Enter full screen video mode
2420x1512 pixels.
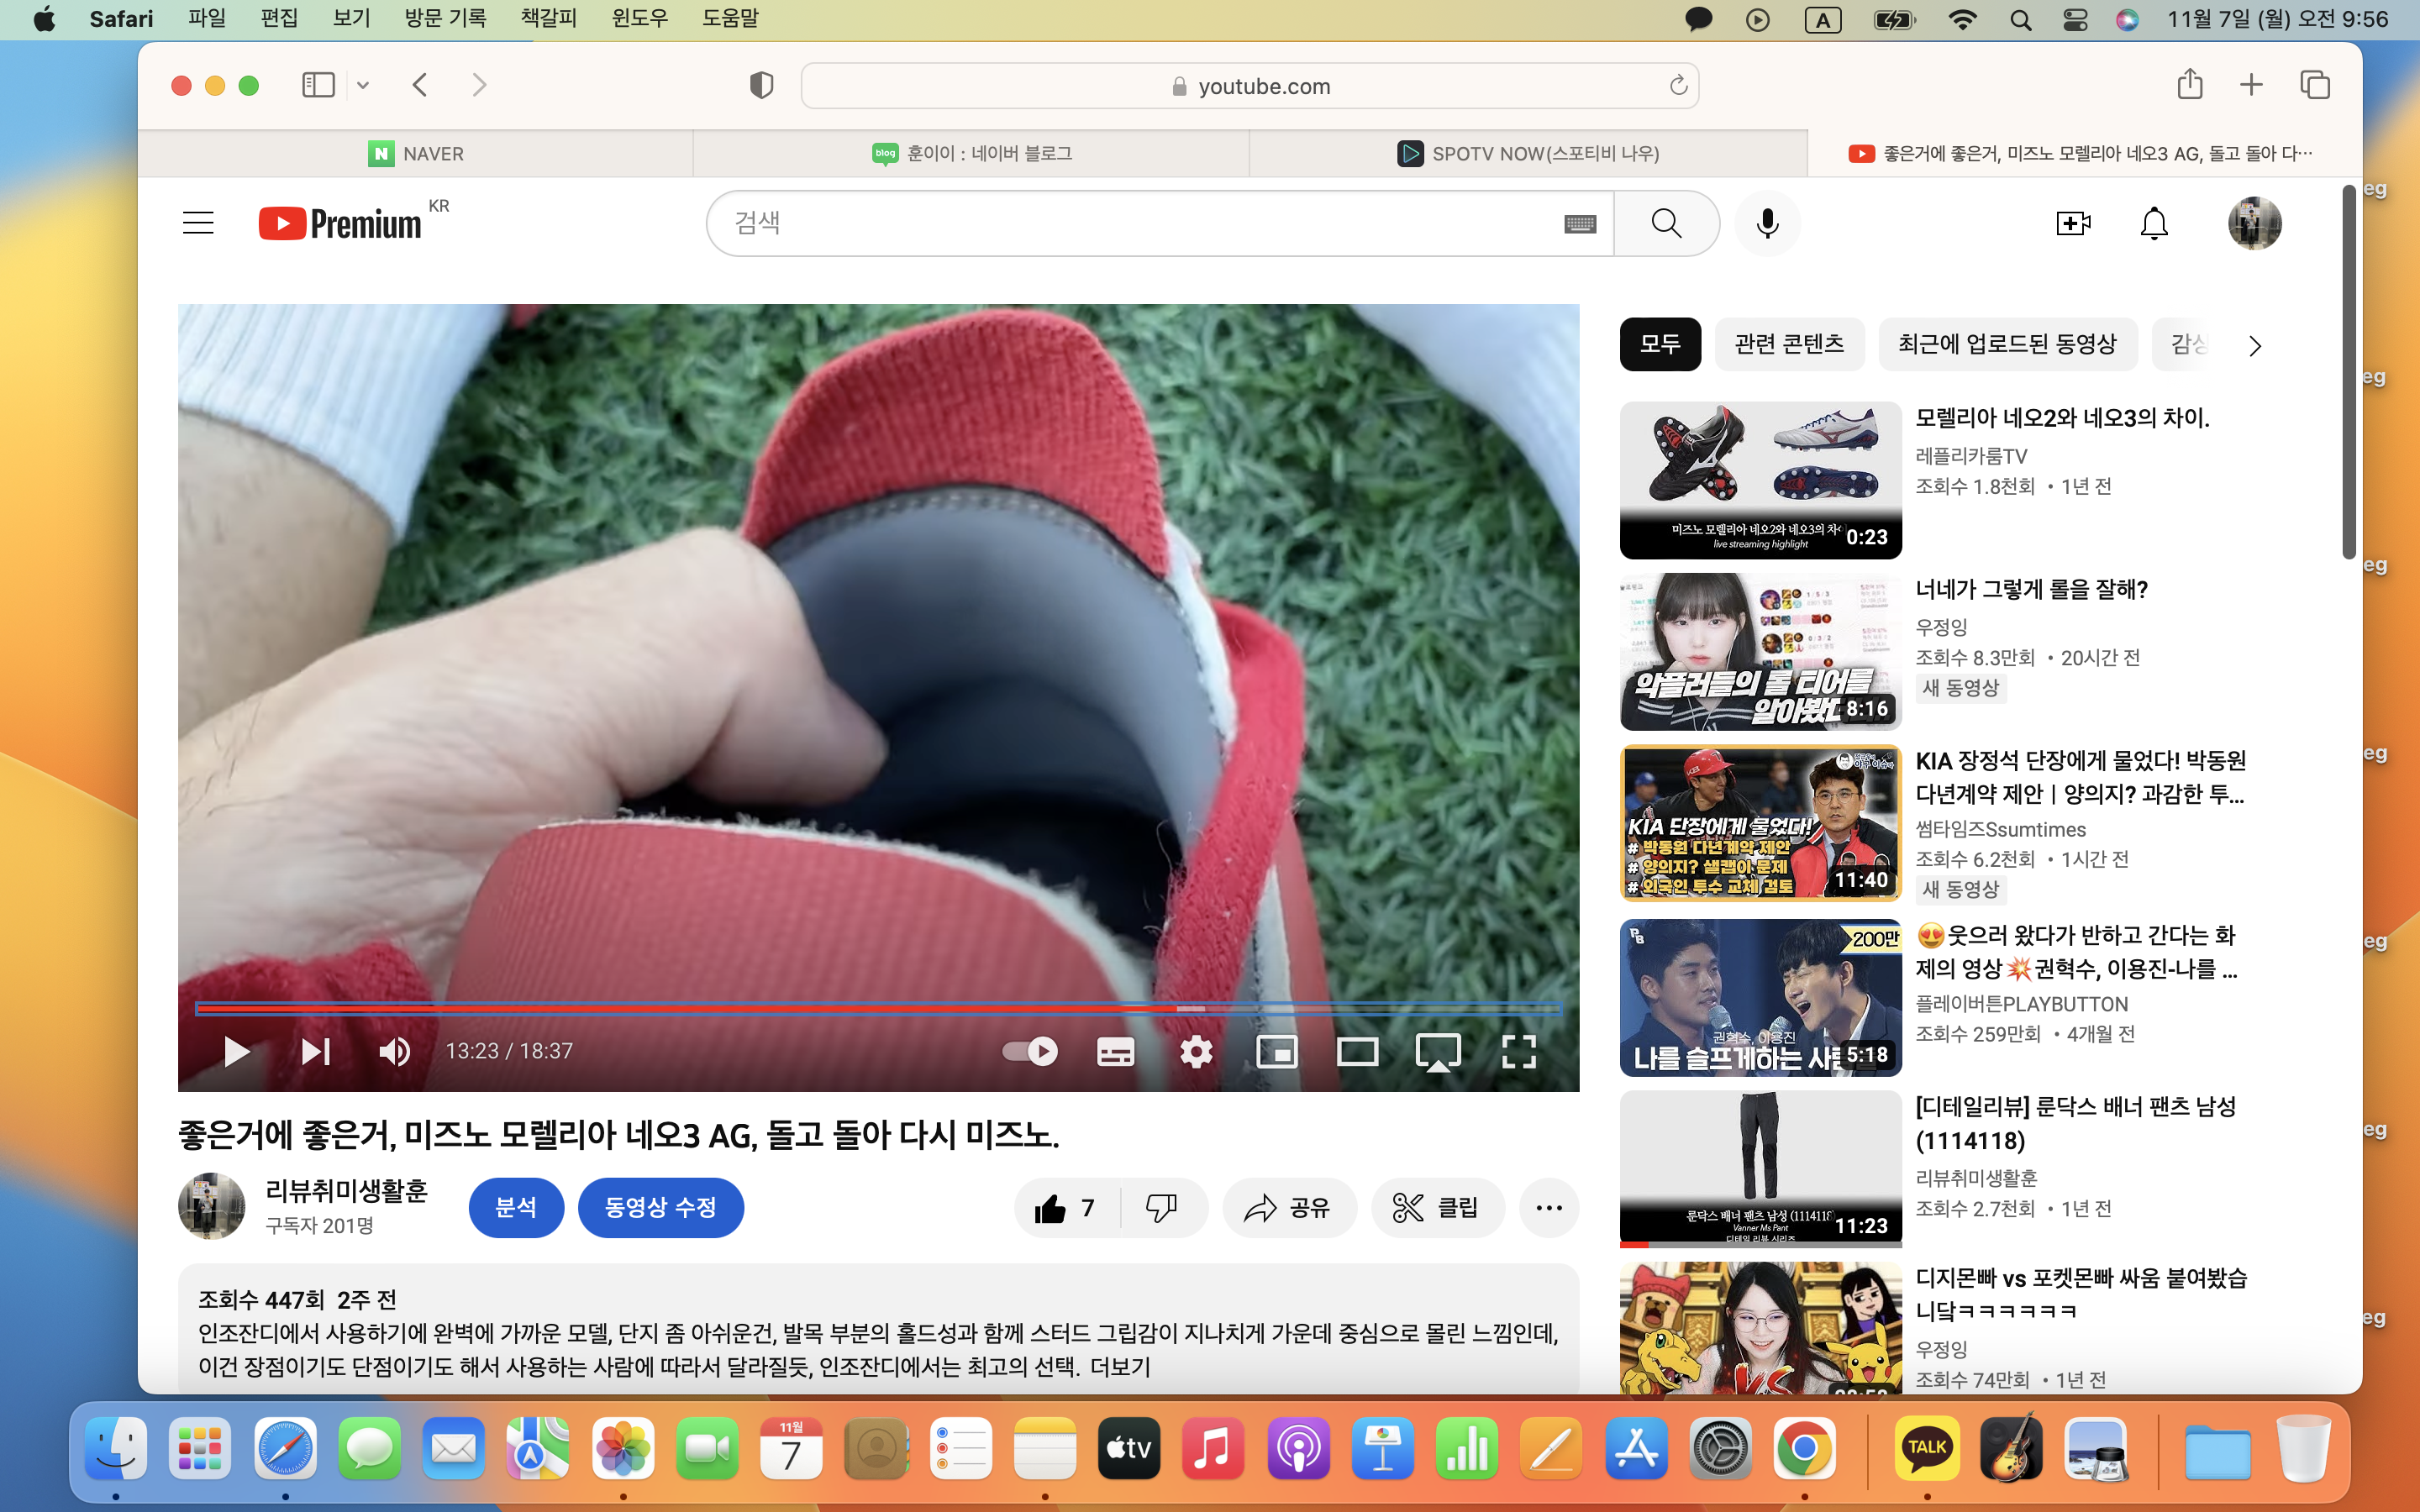1519,1051
